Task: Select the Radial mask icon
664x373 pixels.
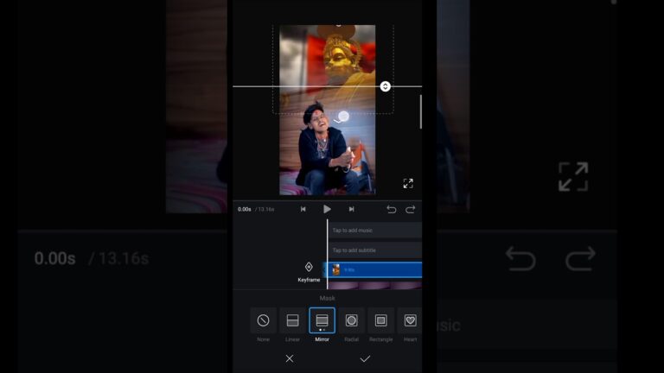Action: [352, 320]
